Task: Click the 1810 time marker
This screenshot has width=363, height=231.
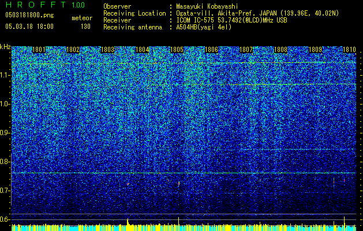Action: tap(349, 50)
